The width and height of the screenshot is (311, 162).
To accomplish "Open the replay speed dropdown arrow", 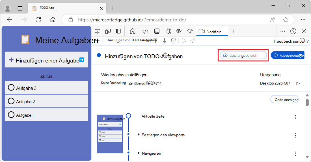I will (301, 55).
